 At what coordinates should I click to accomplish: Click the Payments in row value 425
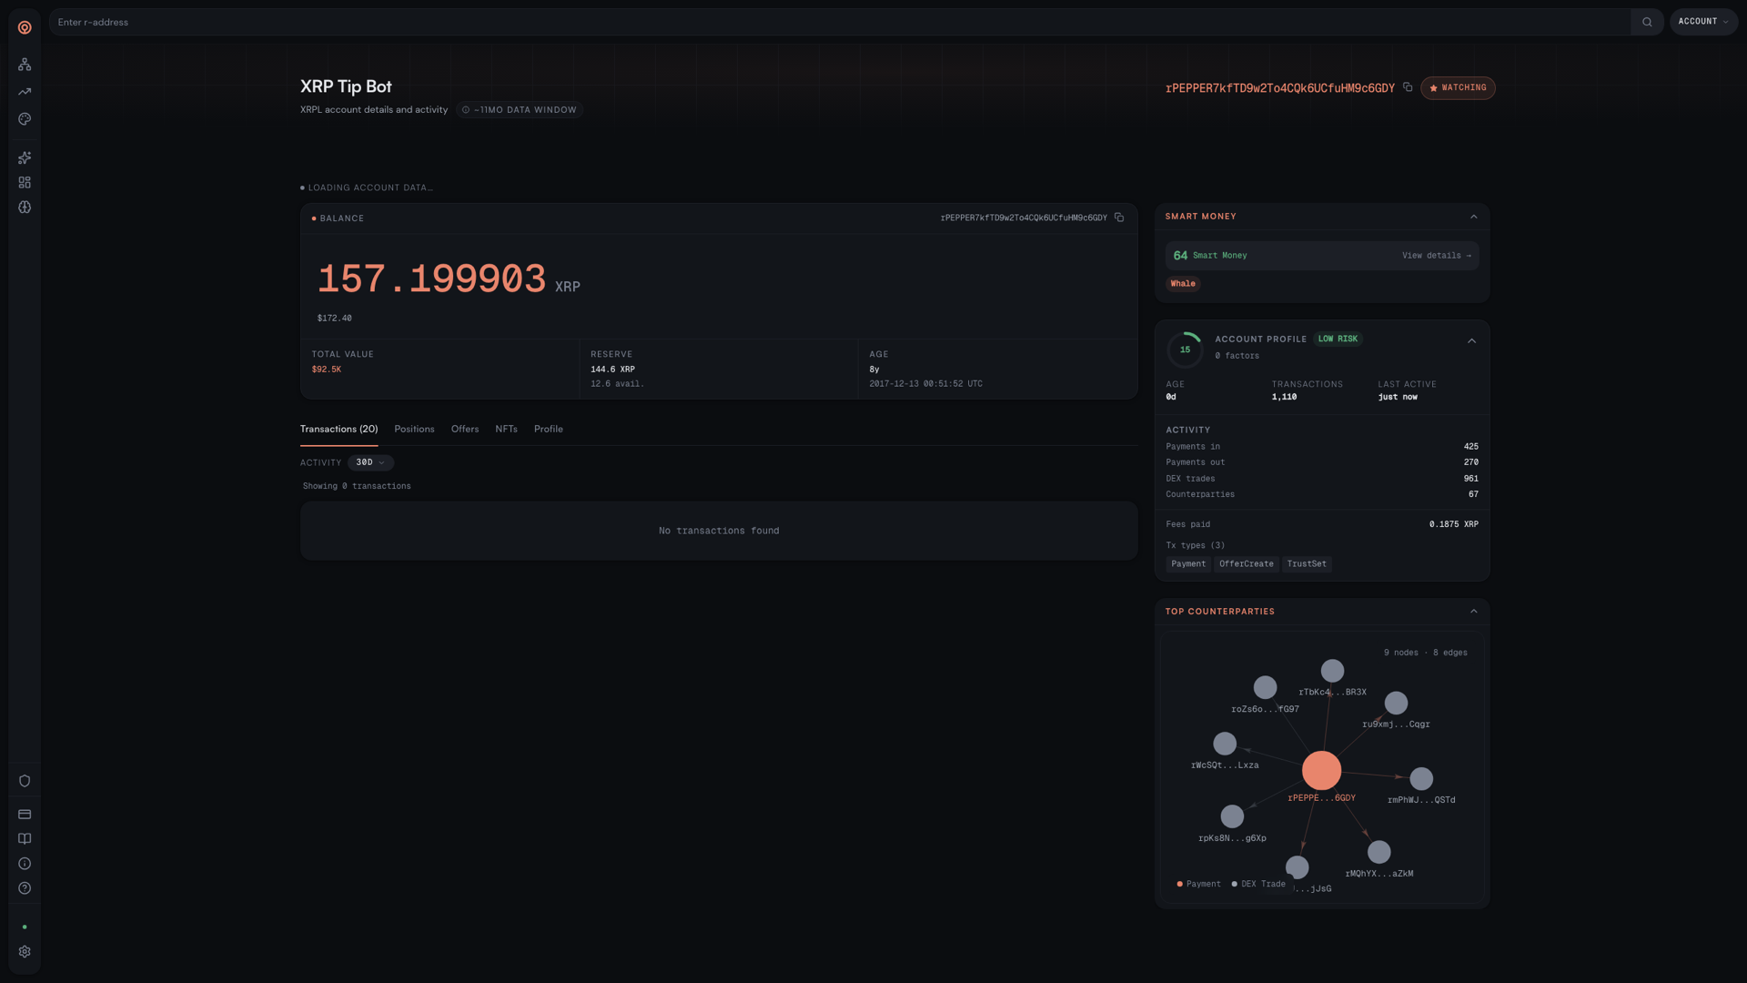[1470, 447]
